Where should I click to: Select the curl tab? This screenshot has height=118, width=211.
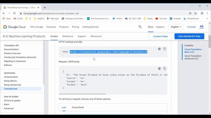(64, 108)
